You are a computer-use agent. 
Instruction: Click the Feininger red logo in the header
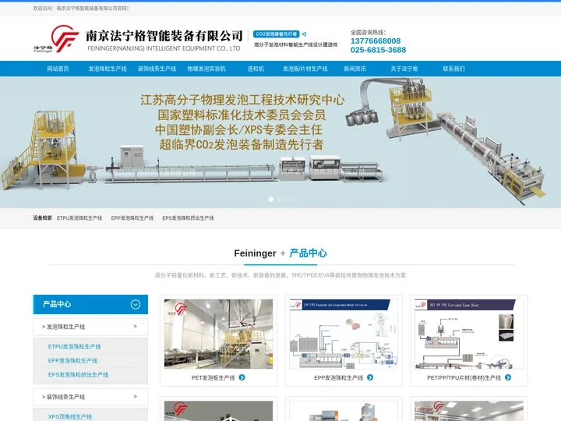pos(57,39)
